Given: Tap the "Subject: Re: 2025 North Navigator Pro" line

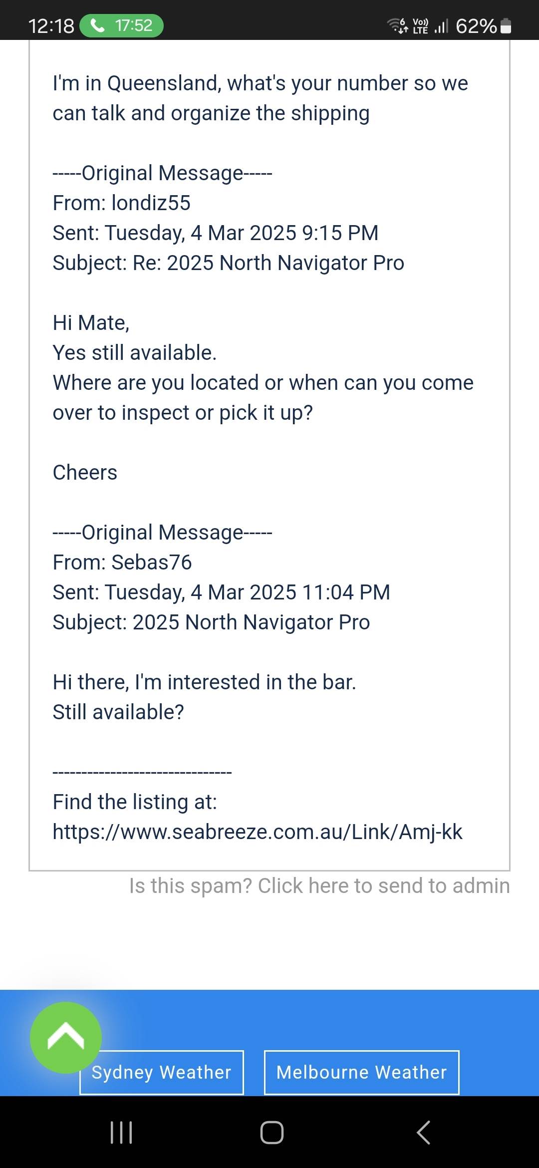Looking at the screenshot, I should click(229, 263).
